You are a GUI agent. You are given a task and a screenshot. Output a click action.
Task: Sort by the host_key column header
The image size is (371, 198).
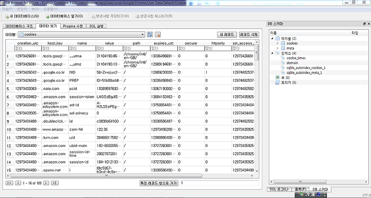pyautogui.click(x=55, y=43)
